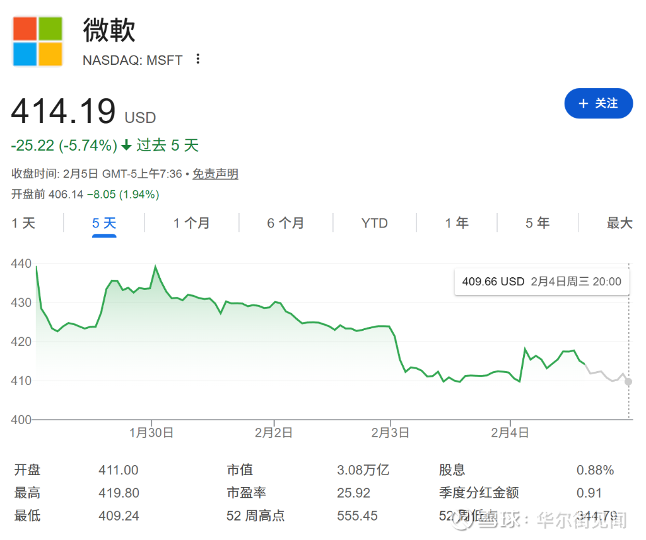The width and height of the screenshot is (646, 540).
Task: Click the 关注 follow button
Action: (598, 103)
